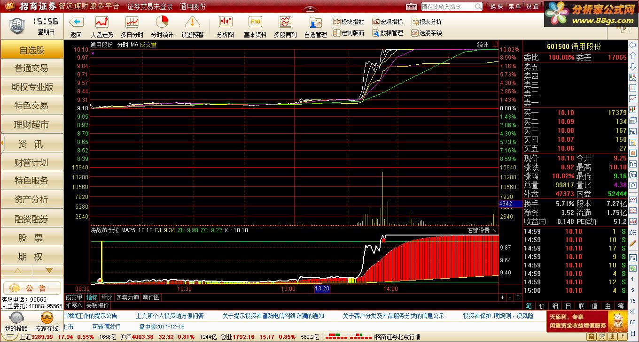Open 定制版面 custom layout
Viewport: 639px width, 342px height.
pos(348,33)
